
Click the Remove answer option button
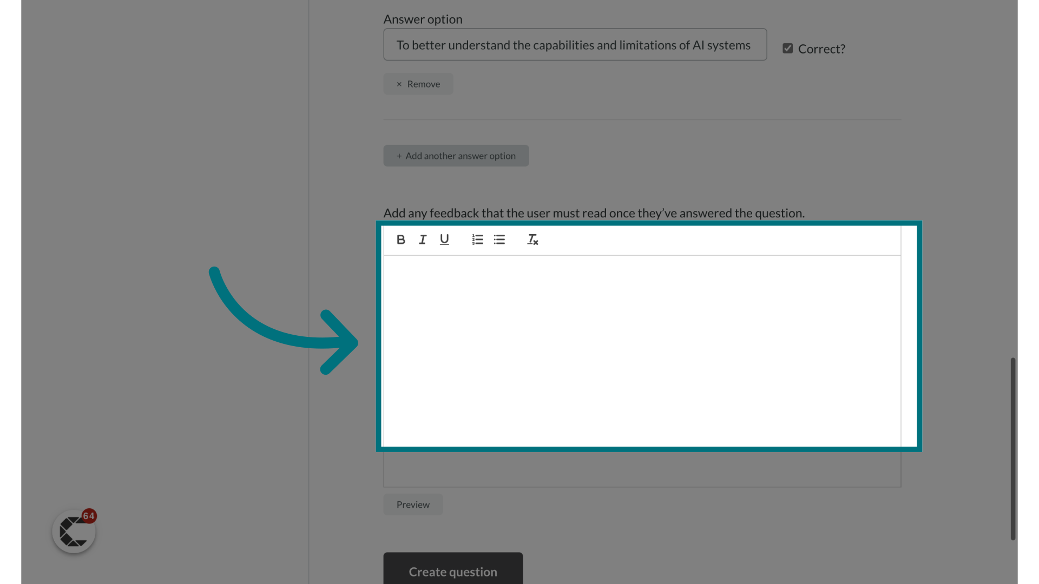click(418, 83)
